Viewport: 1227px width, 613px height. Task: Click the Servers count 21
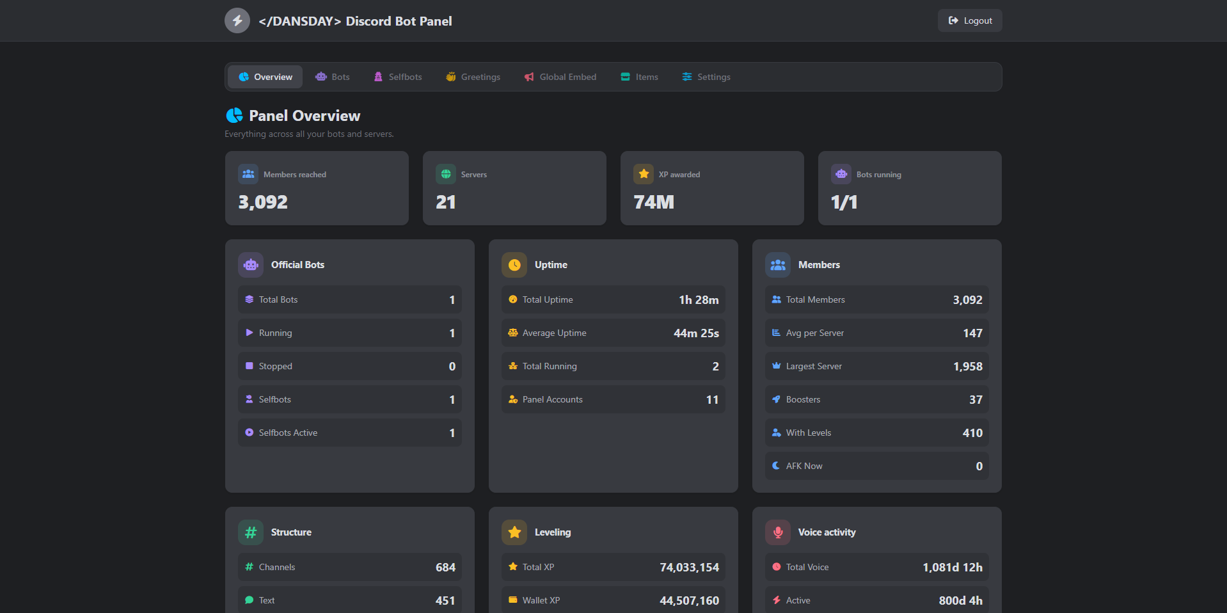pos(446,202)
